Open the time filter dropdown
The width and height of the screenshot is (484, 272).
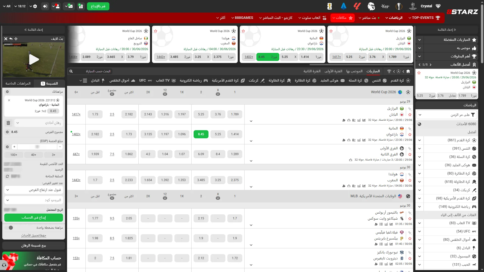[447, 115]
